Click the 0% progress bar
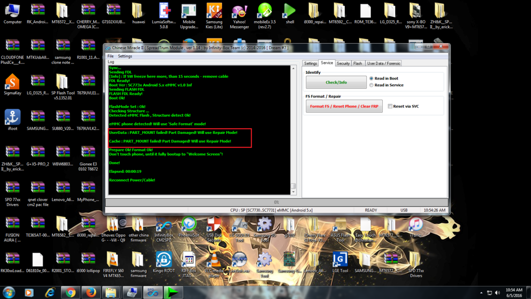The height and width of the screenshot is (299, 531). coord(276,202)
